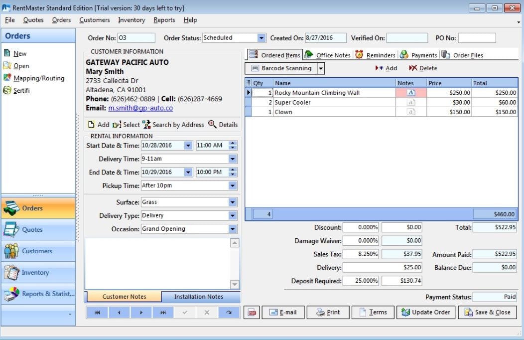Screen dimensions: 524x340
Task: Open the Surface dropdown
Action: (233, 202)
